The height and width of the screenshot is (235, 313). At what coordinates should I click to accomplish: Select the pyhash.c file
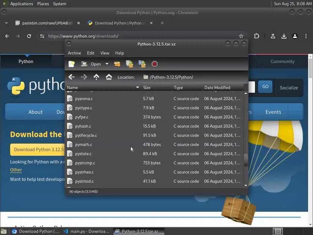[x=155, y=126]
